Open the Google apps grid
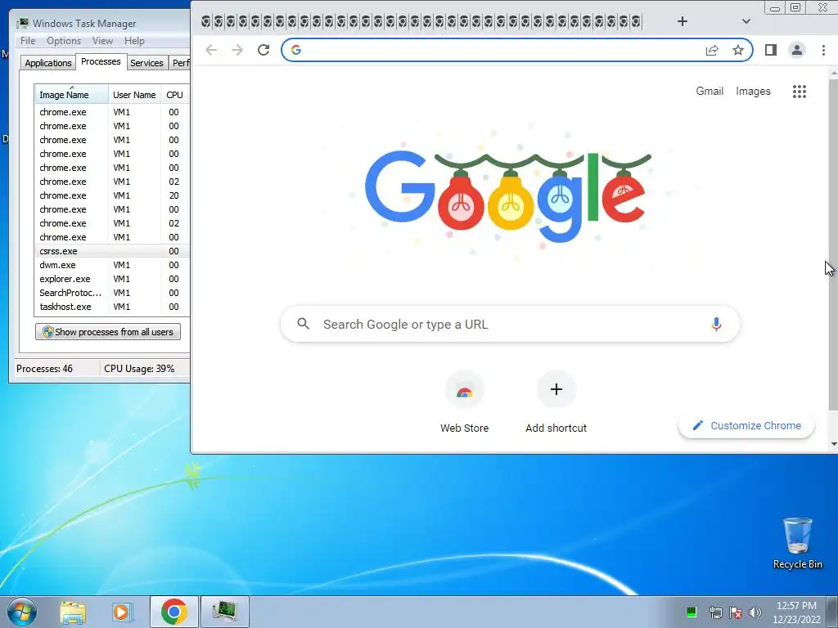 click(x=800, y=92)
